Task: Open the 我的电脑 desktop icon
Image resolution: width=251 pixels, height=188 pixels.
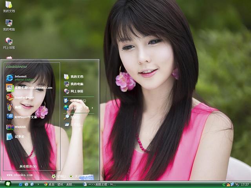Action: pyautogui.click(x=9, y=25)
